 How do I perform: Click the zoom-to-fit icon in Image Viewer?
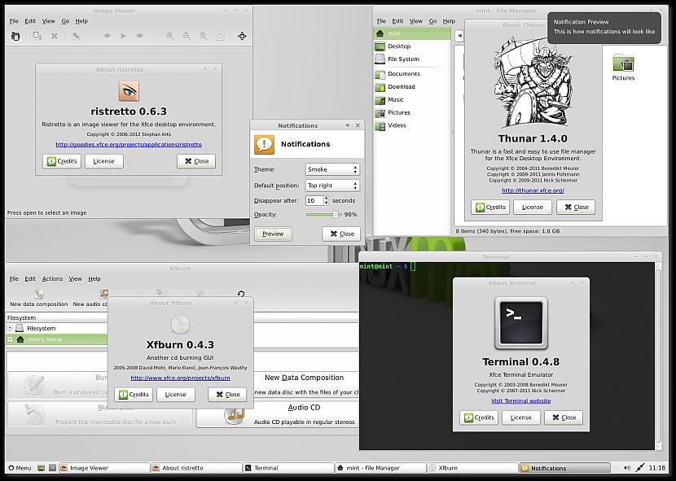coord(220,36)
